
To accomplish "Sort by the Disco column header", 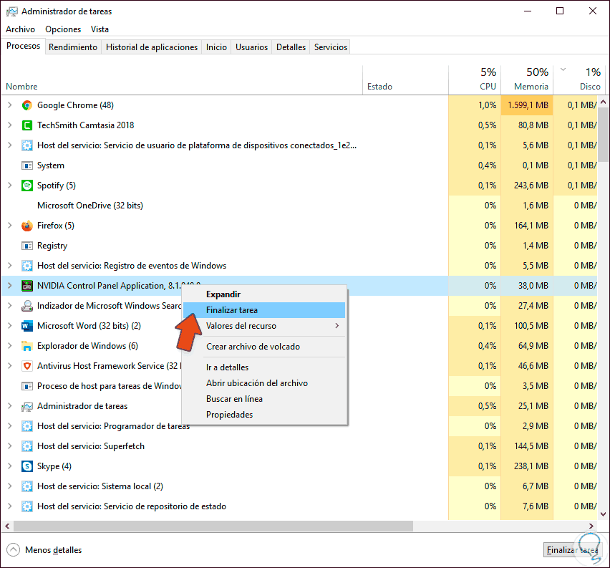I will pos(580,80).
